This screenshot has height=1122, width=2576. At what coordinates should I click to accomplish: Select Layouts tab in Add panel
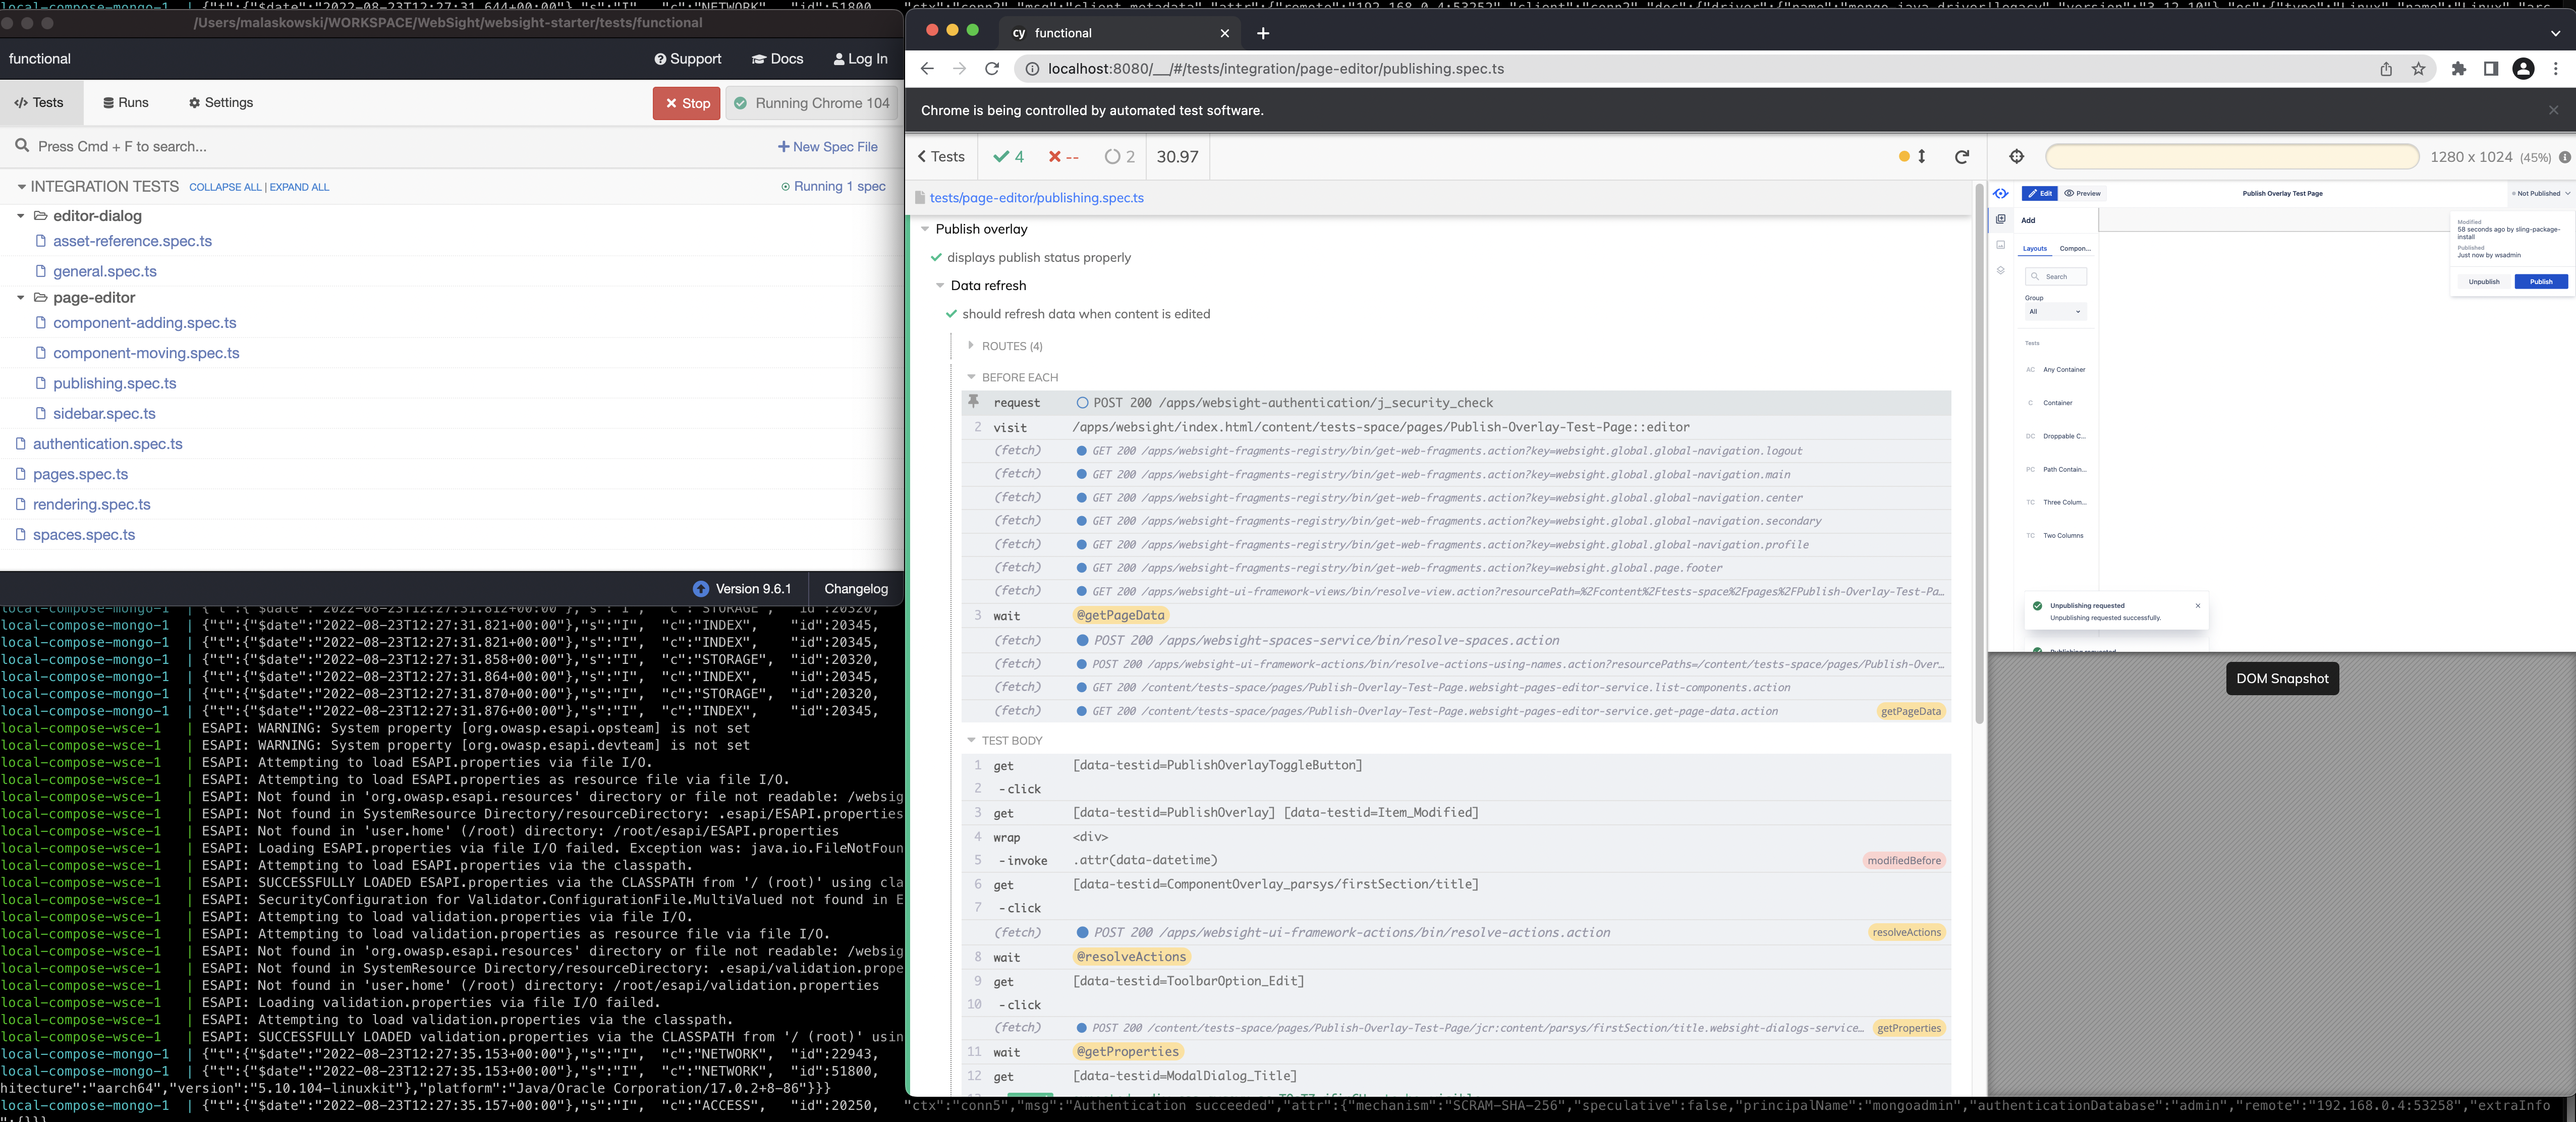click(2035, 249)
